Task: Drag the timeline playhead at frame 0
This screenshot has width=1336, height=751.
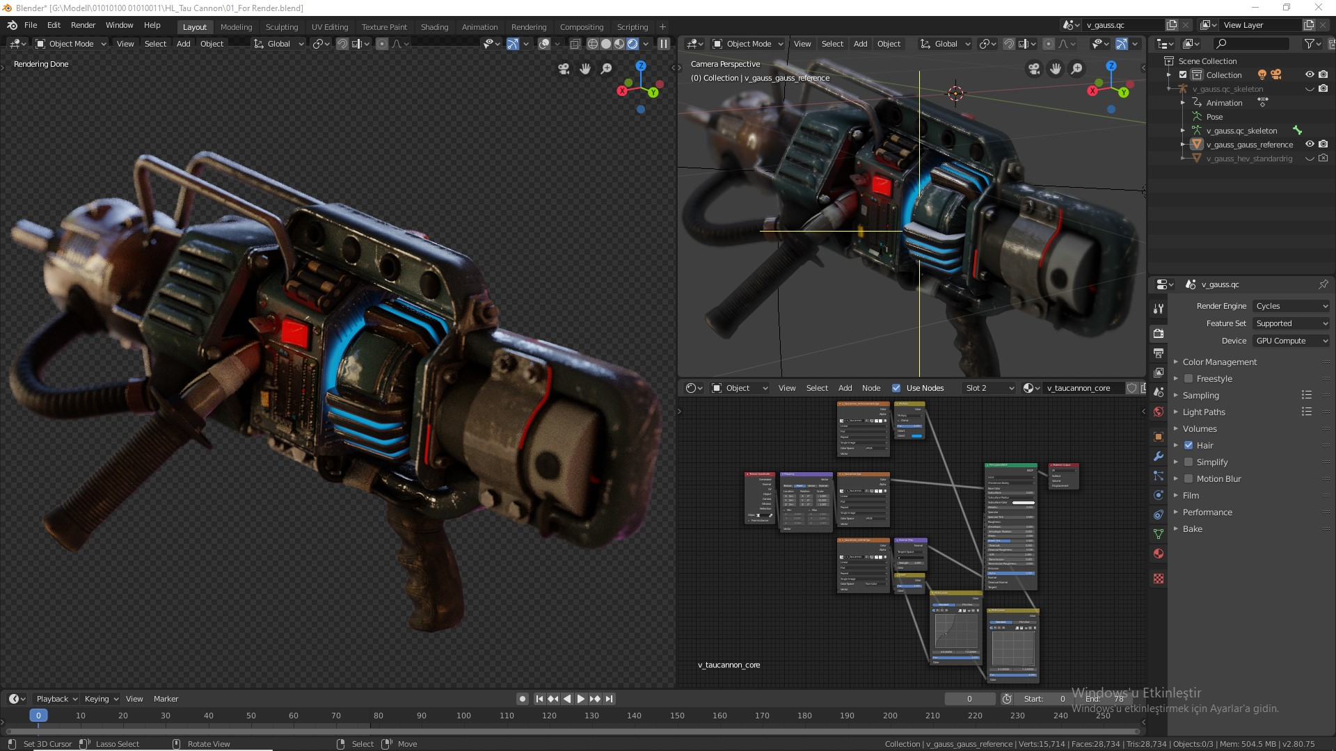Action: [x=38, y=716]
